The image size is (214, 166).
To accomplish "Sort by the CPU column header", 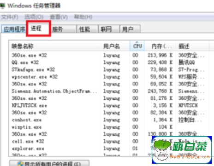I will click(137, 46).
